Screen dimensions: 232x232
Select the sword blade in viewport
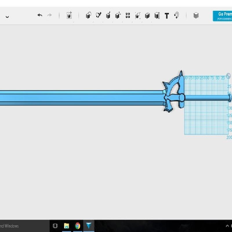[81, 97]
